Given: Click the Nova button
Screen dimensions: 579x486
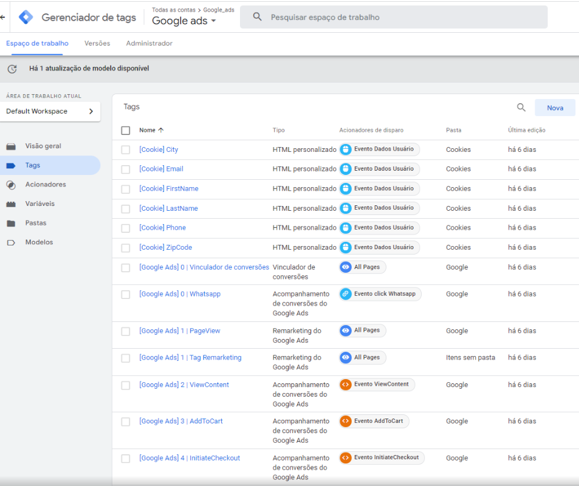Looking at the screenshot, I should pyautogui.click(x=555, y=108).
